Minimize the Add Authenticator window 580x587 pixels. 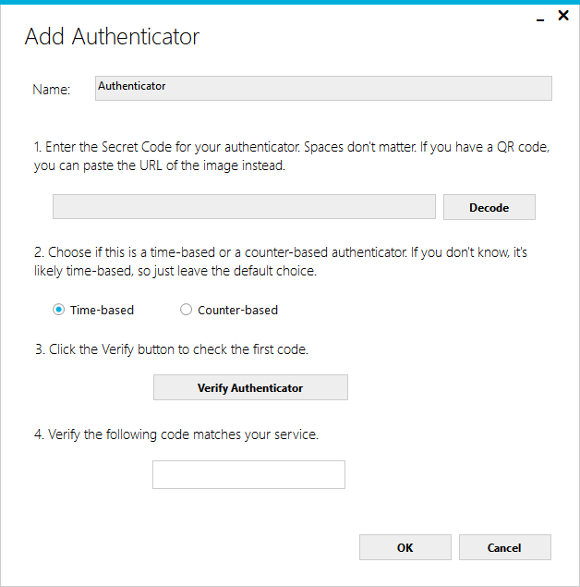pos(540,17)
